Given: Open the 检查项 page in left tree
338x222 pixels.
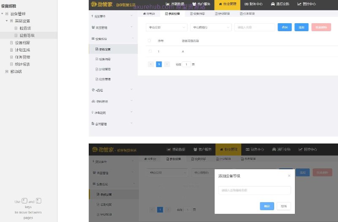Looking at the screenshot, I should (25, 28).
